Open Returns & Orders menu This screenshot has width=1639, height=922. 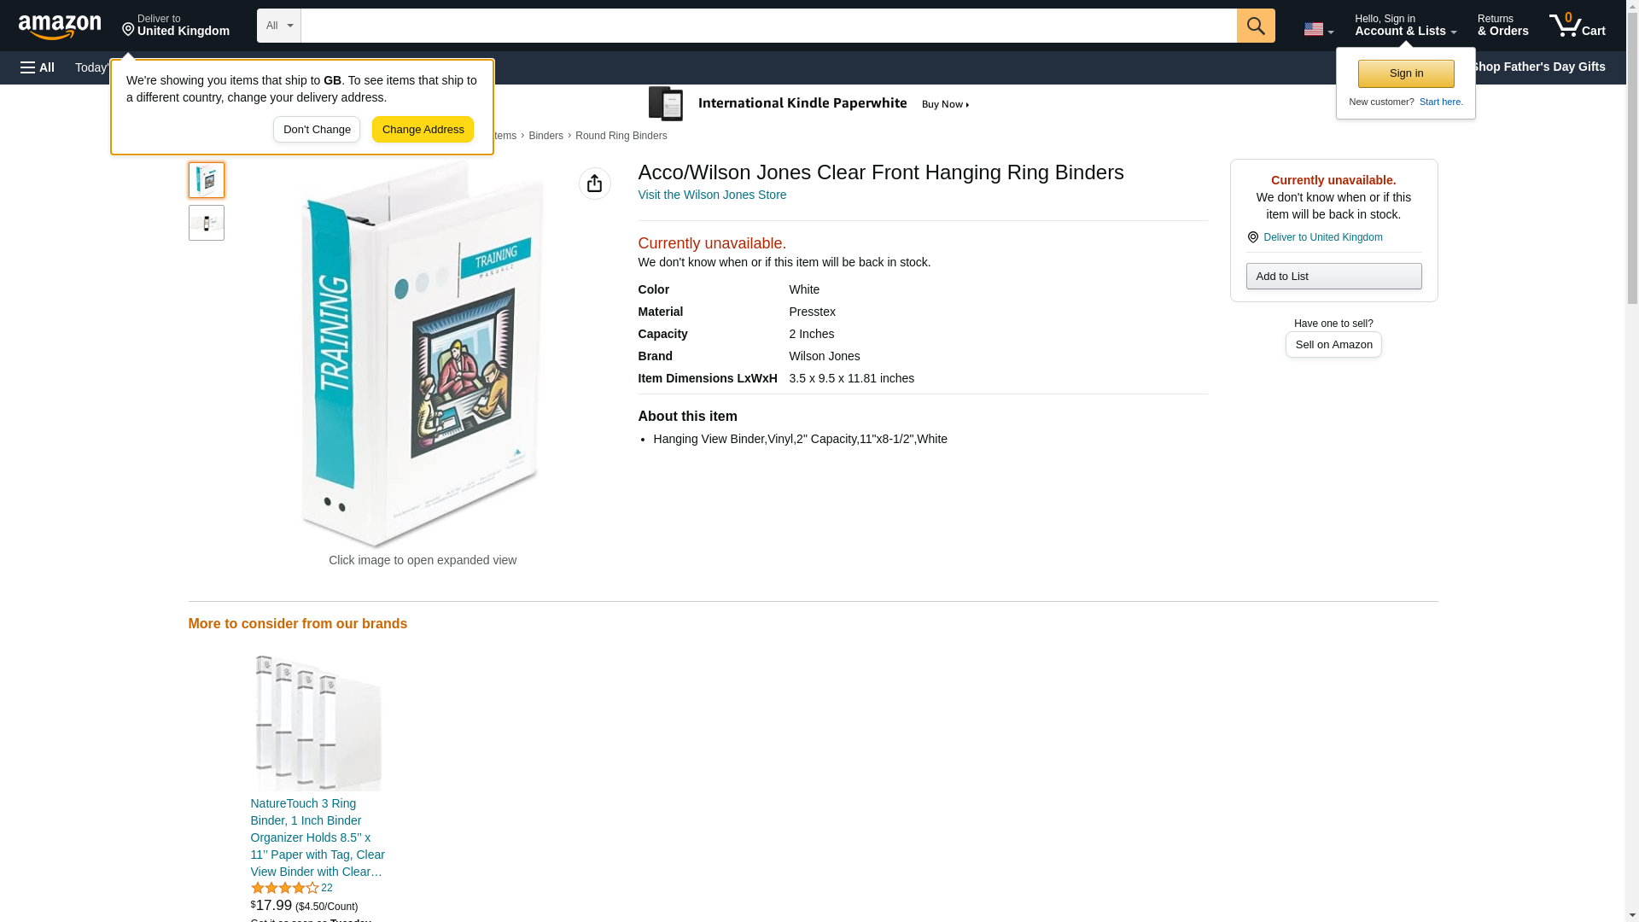1502,26
